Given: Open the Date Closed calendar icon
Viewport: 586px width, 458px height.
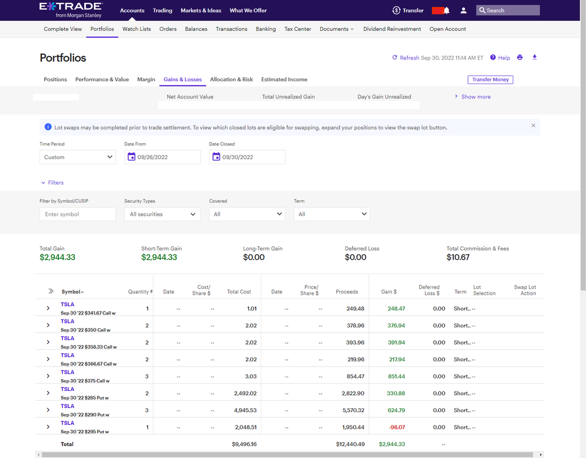Looking at the screenshot, I should [x=216, y=156].
